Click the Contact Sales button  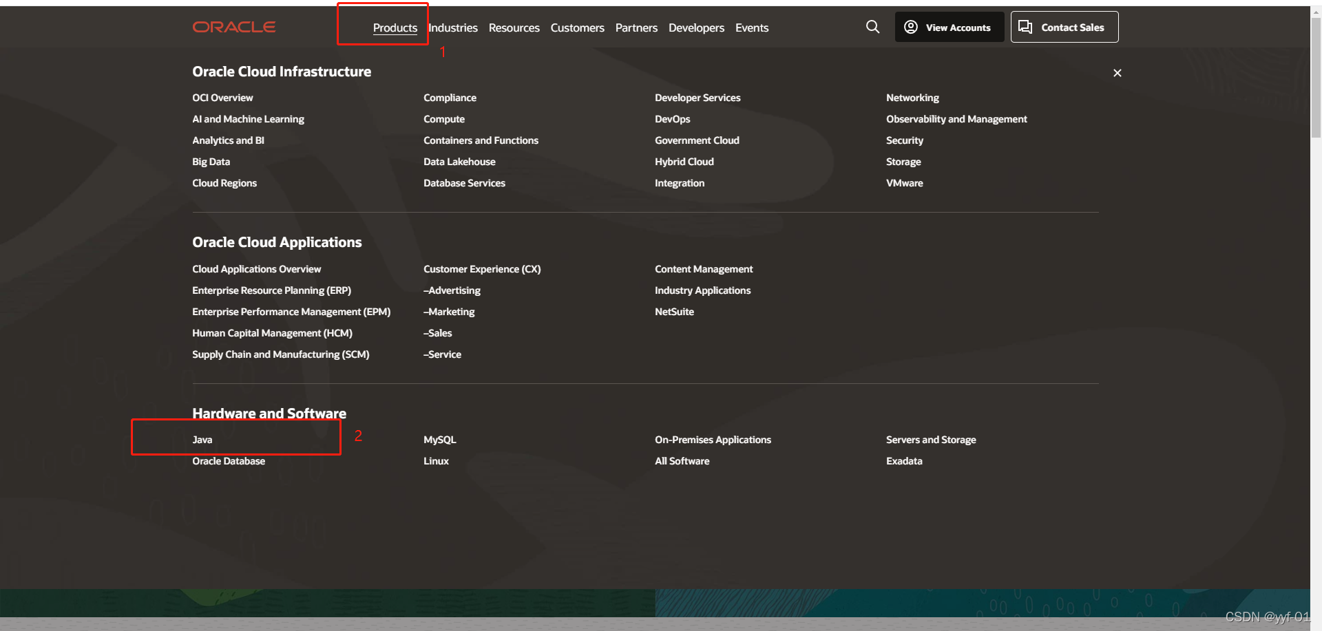coord(1064,27)
